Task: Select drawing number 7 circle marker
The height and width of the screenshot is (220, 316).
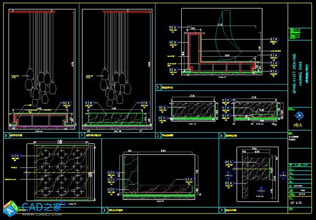Action: [82, 136]
